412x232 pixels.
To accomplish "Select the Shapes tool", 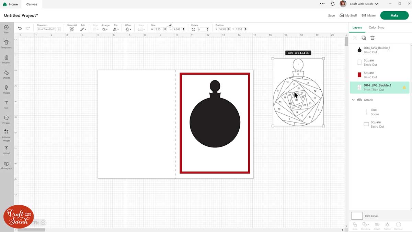I will click(6, 74).
